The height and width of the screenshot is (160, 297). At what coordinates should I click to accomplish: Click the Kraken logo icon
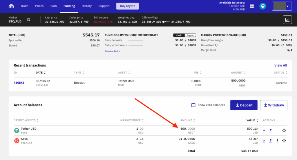click(x=11, y=6)
